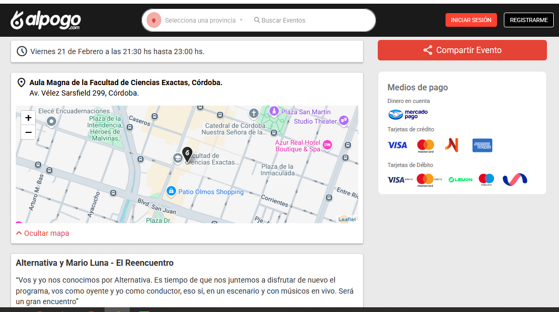559x312 pixels.
Task: Click the red location pin icon in search bar
Action: pyautogui.click(x=154, y=20)
